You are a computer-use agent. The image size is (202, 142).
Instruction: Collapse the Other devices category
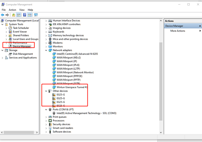point(46,91)
